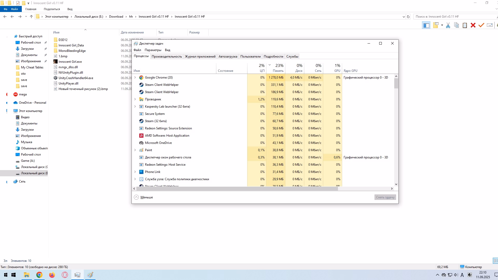Switch to the Подробности tab
The width and height of the screenshot is (498, 280).
[x=273, y=57]
